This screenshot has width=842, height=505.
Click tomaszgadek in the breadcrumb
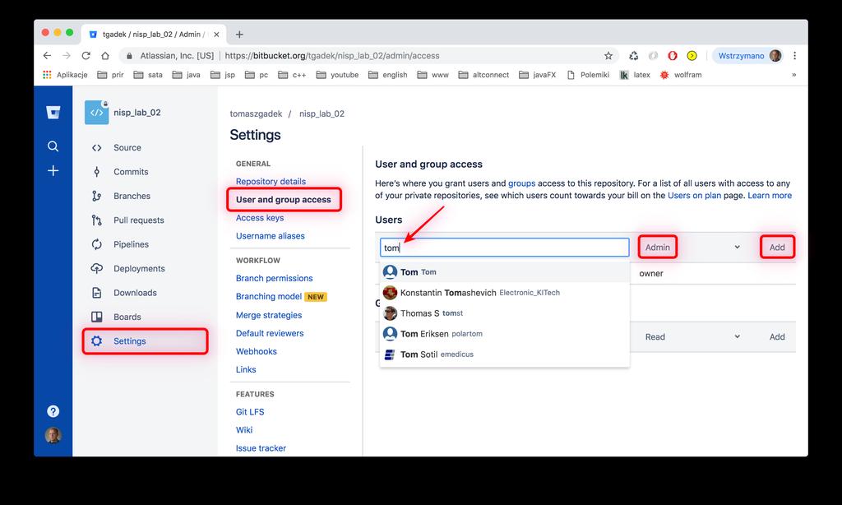256,114
